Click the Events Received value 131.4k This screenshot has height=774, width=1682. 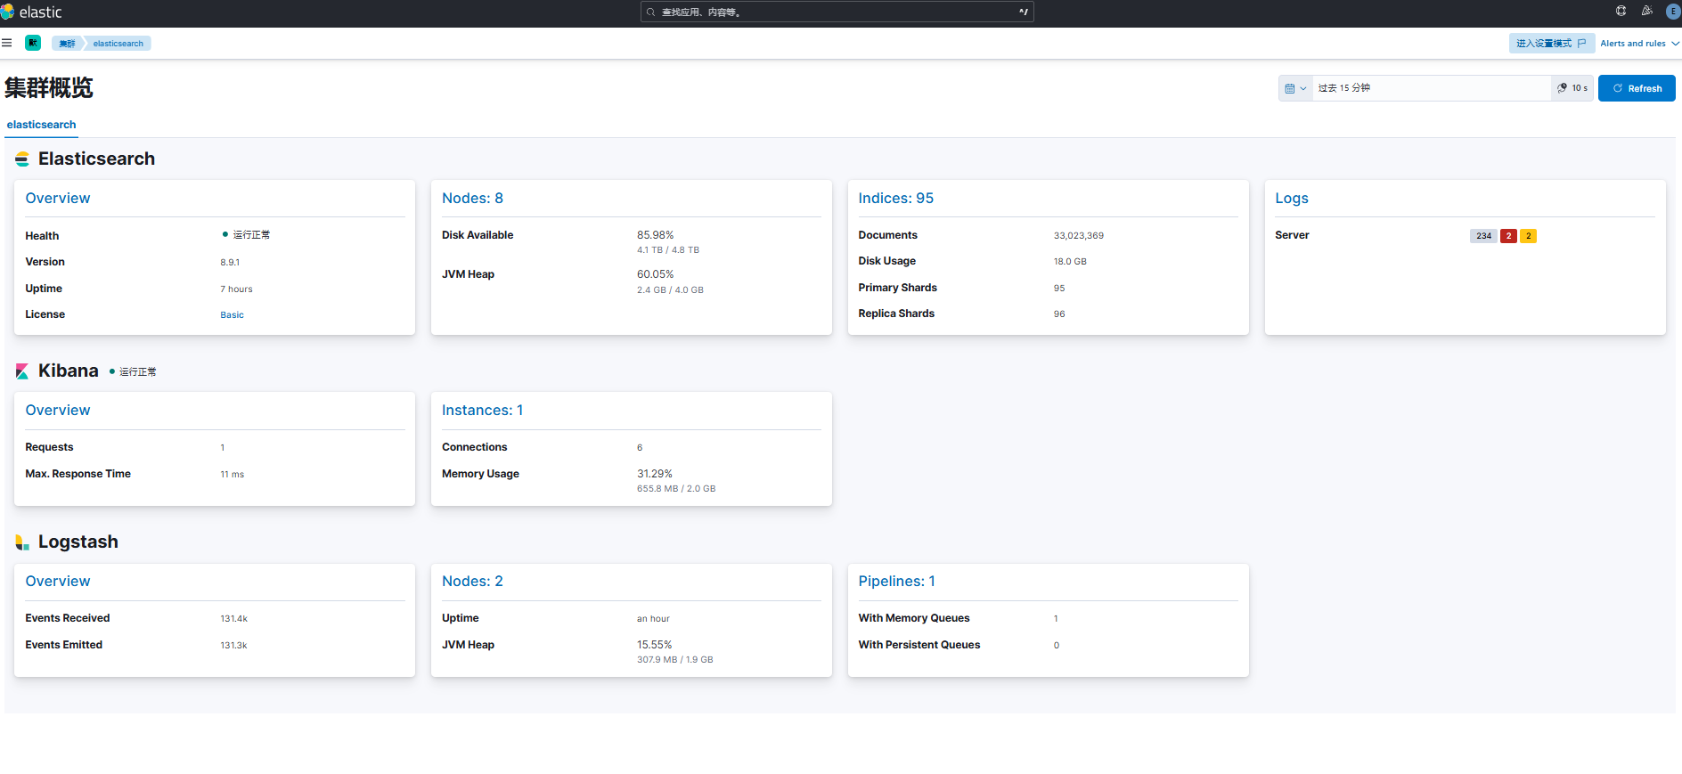tap(233, 619)
